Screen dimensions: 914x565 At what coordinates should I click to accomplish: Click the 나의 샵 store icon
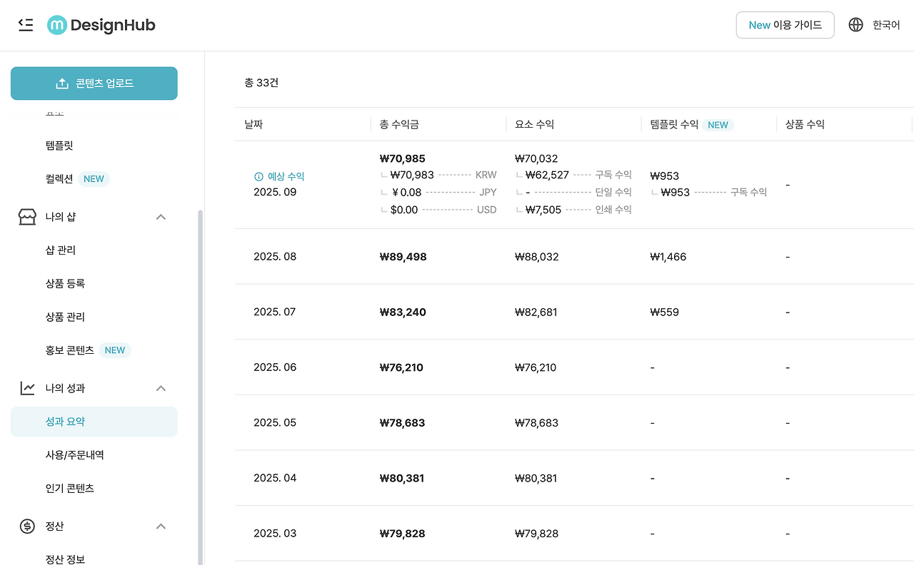pos(27,217)
